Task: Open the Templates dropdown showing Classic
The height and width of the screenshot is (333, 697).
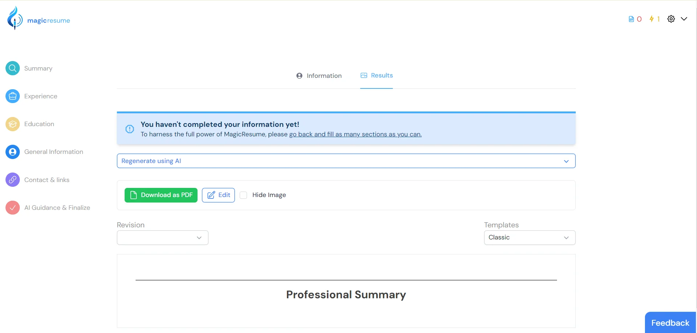Action: point(530,238)
